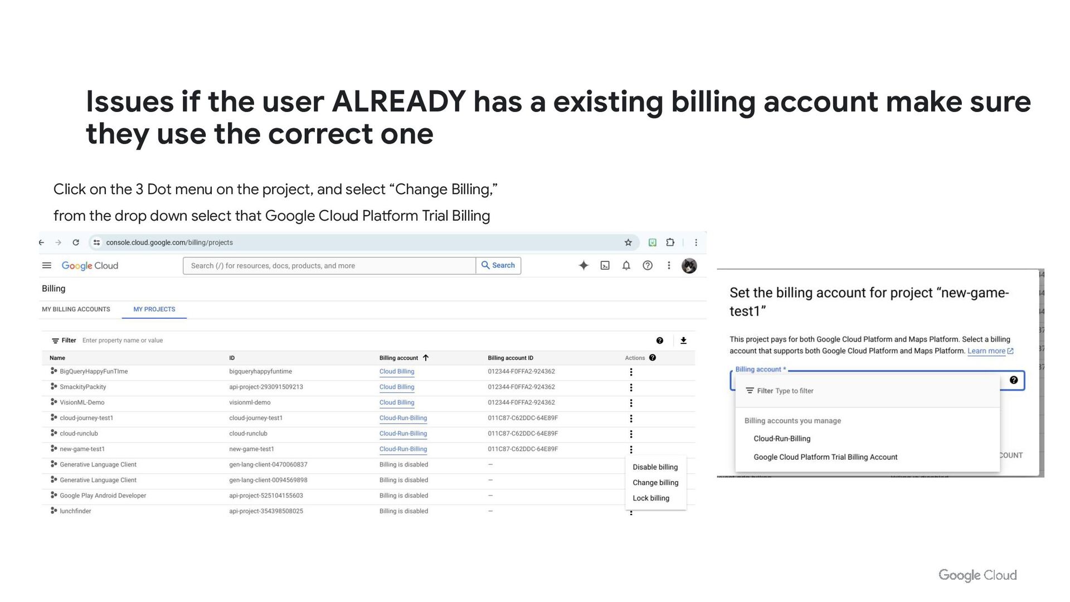
Task: Click the download table icon
Action: click(683, 341)
